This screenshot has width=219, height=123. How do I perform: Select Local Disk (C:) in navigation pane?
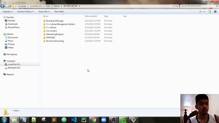14,64
